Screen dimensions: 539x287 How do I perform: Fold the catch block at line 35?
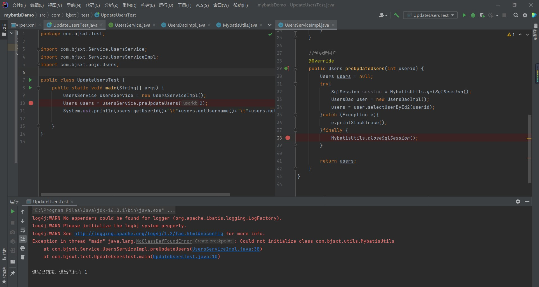pyautogui.click(x=295, y=115)
